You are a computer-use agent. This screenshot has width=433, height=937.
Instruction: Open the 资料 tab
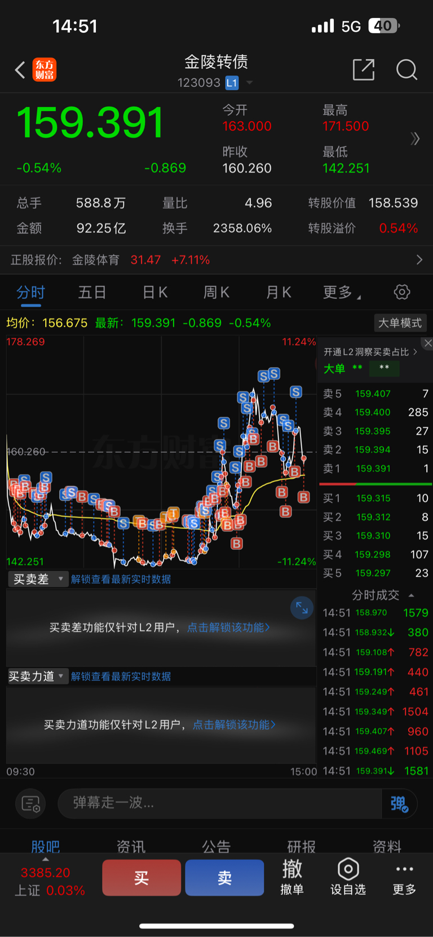pos(387,846)
